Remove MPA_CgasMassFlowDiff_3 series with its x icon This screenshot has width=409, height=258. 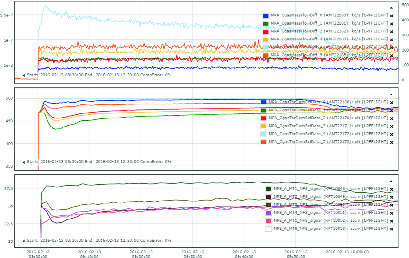pos(392,40)
